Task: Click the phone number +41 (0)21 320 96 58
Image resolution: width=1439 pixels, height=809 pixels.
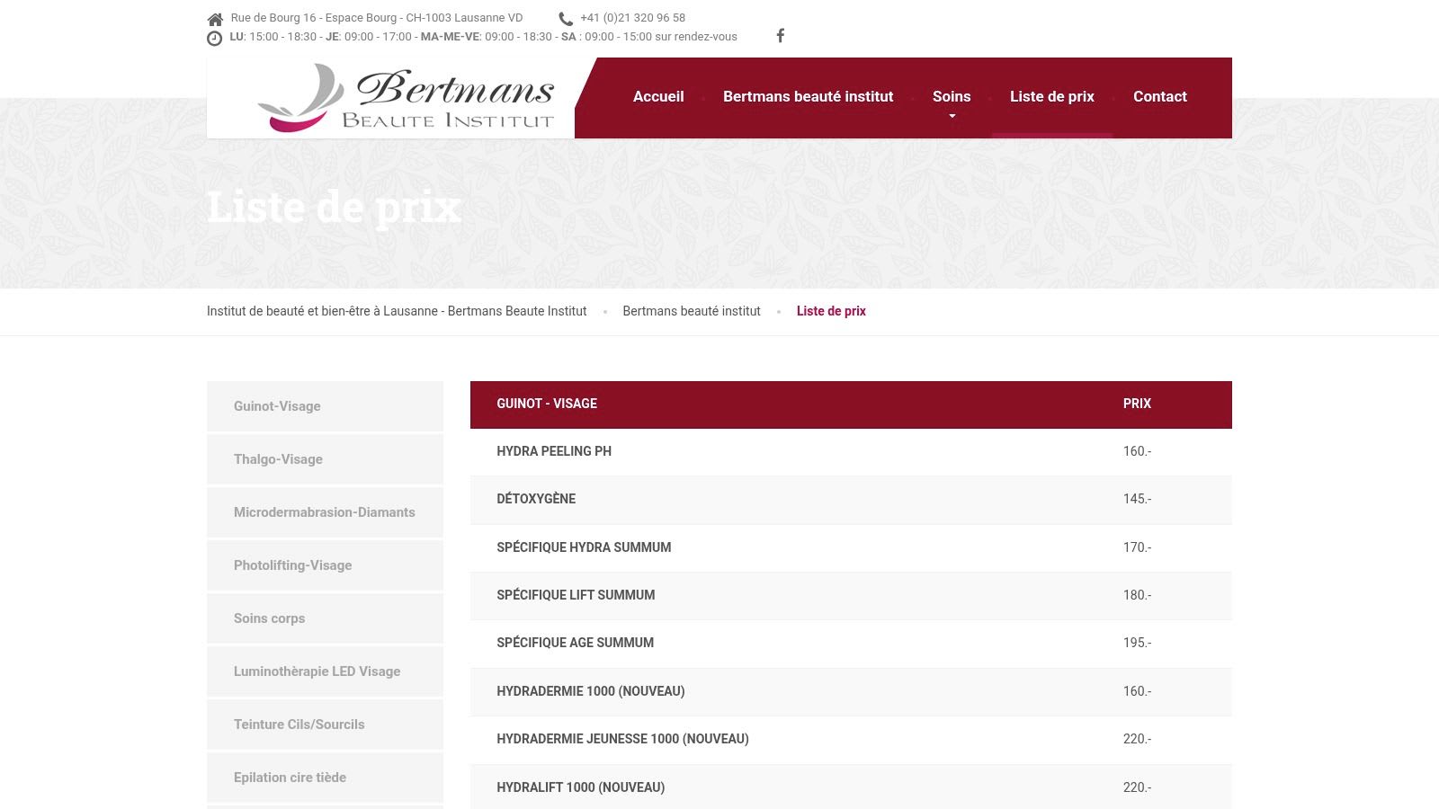Action: coord(632,18)
